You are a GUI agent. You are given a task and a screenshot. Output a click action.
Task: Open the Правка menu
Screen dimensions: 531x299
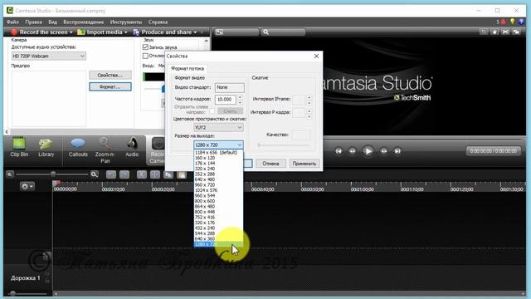pyautogui.click(x=33, y=22)
